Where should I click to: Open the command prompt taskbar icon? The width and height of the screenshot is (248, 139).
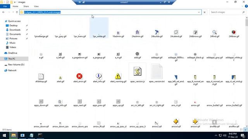(40, 136)
